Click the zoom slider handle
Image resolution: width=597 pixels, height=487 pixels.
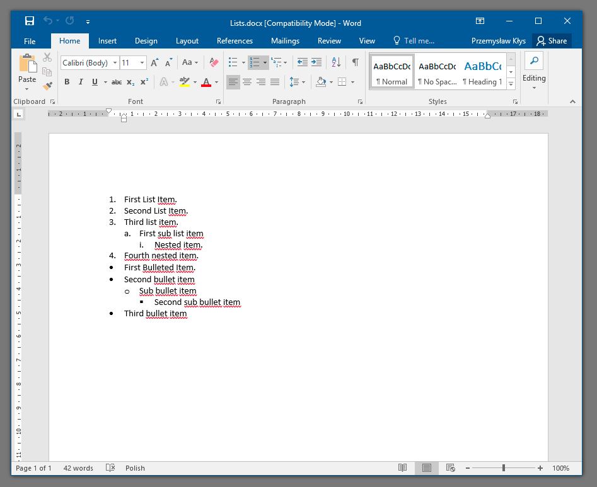pyautogui.click(x=504, y=468)
